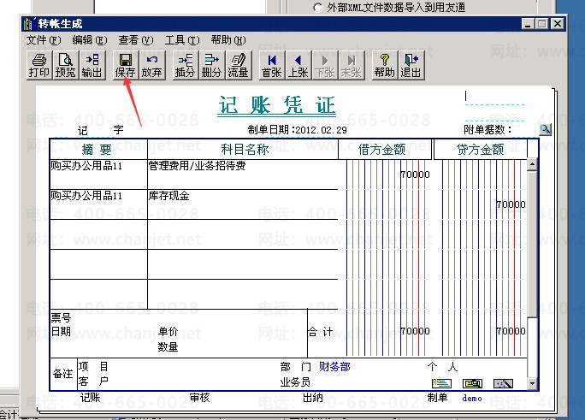Screen dimensions: 585x420
Task: Save the voucher with 保存 icon
Action: [125, 65]
